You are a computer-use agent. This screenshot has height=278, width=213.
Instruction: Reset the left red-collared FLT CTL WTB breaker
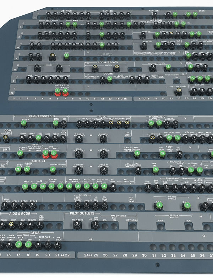[58, 92]
